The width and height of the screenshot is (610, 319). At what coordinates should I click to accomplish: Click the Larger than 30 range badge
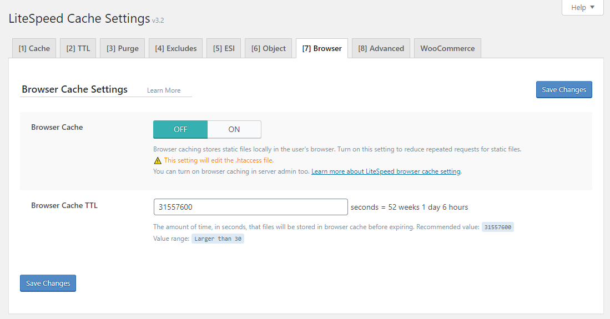218,239
